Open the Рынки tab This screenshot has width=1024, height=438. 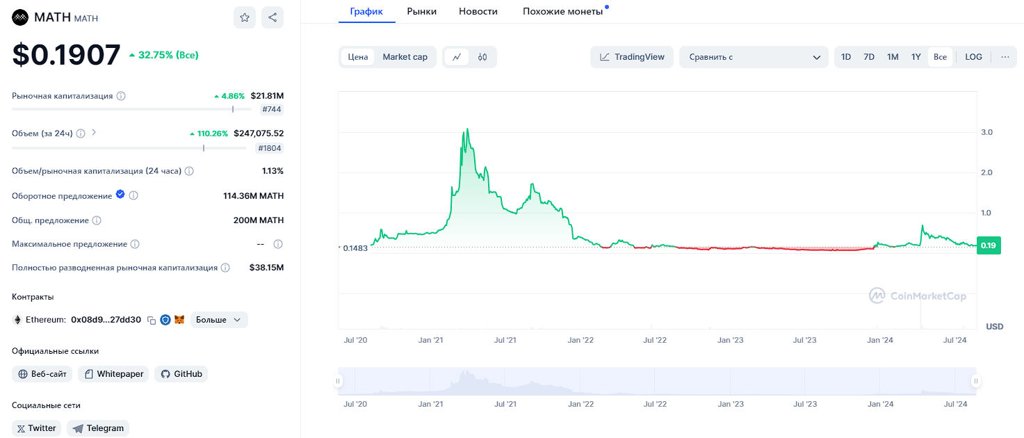[x=422, y=11]
